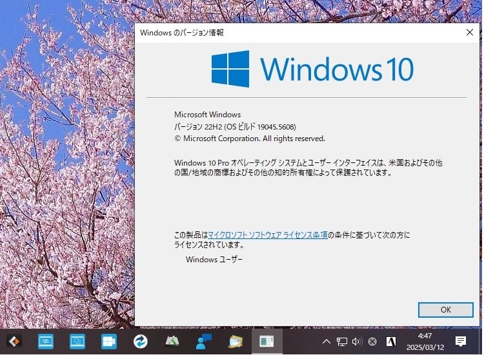Open the blue sliders settings taskbar icon
484x357 pixels.
tap(46, 343)
